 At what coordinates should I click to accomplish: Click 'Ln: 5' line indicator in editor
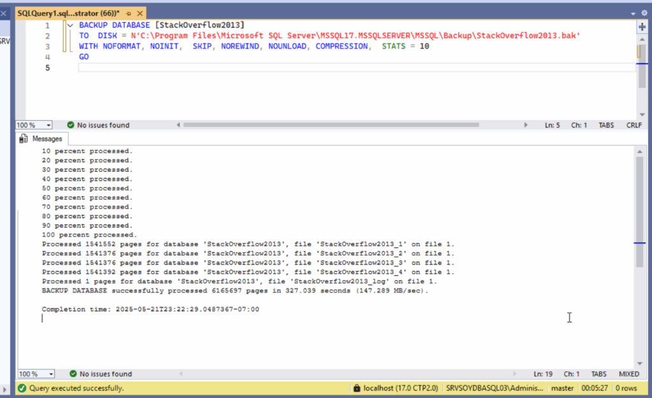click(552, 125)
